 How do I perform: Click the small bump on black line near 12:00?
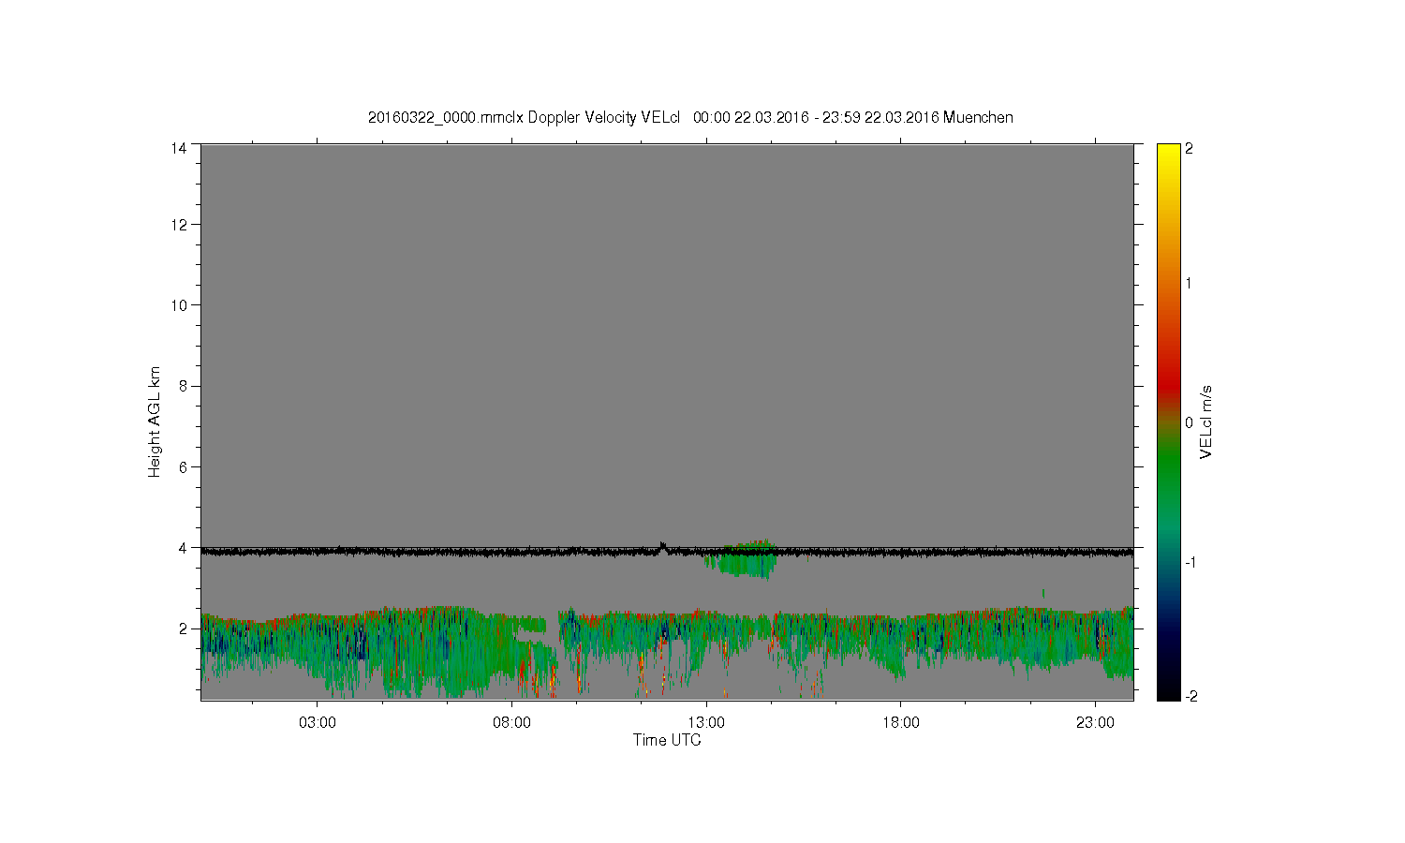(x=663, y=546)
